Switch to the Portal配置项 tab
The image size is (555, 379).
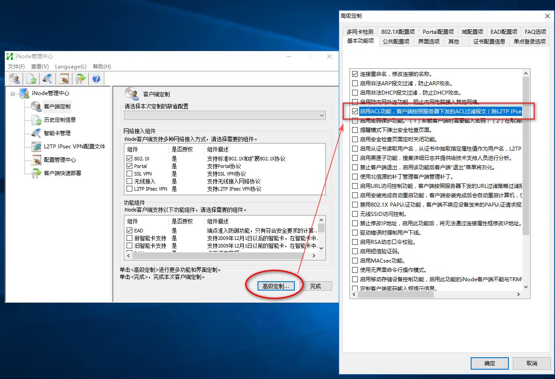pos(438,32)
